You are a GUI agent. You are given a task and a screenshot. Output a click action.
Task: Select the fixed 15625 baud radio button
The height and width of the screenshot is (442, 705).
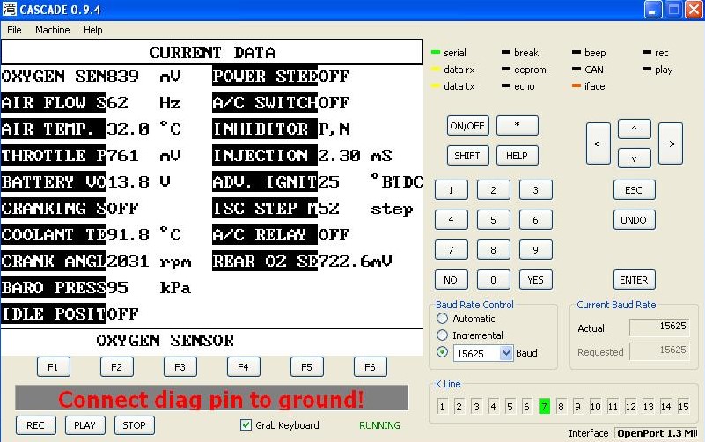[443, 352]
